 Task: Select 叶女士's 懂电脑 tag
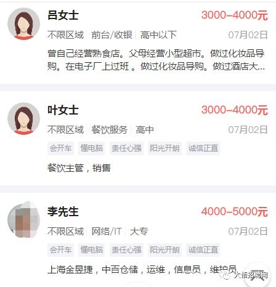(x=91, y=148)
